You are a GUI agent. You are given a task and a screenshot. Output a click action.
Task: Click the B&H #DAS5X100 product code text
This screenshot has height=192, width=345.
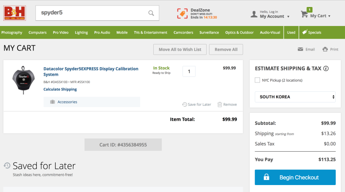coord(55,82)
